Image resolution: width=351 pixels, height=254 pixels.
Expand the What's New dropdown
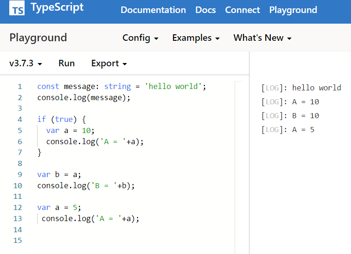[x=262, y=38]
